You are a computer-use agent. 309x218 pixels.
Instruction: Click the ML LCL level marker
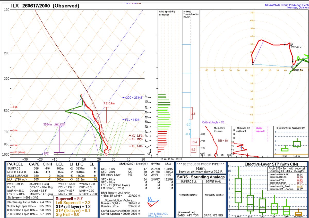click(x=136, y=146)
